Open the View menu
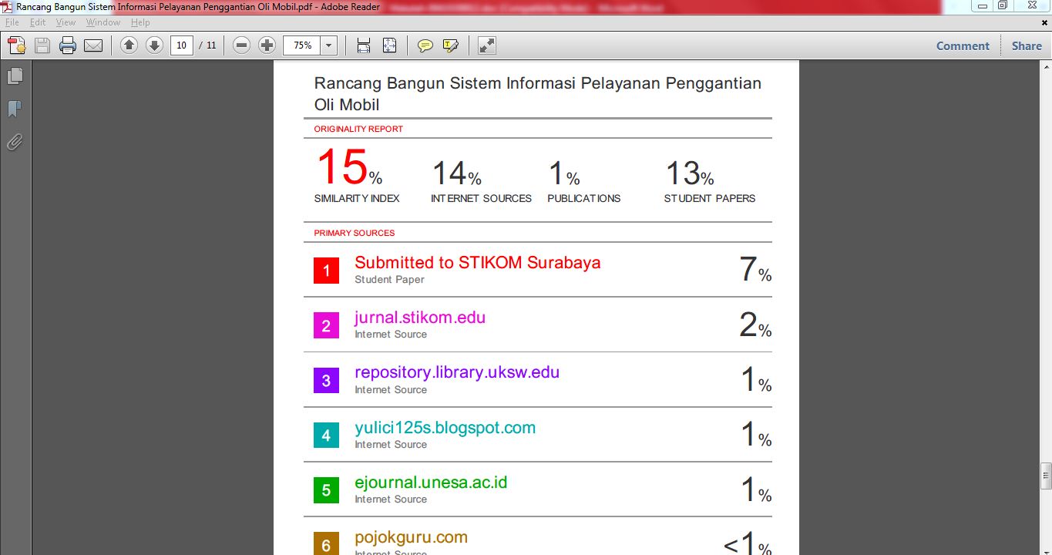The width and height of the screenshot is (1052, 555). point(66,22)
